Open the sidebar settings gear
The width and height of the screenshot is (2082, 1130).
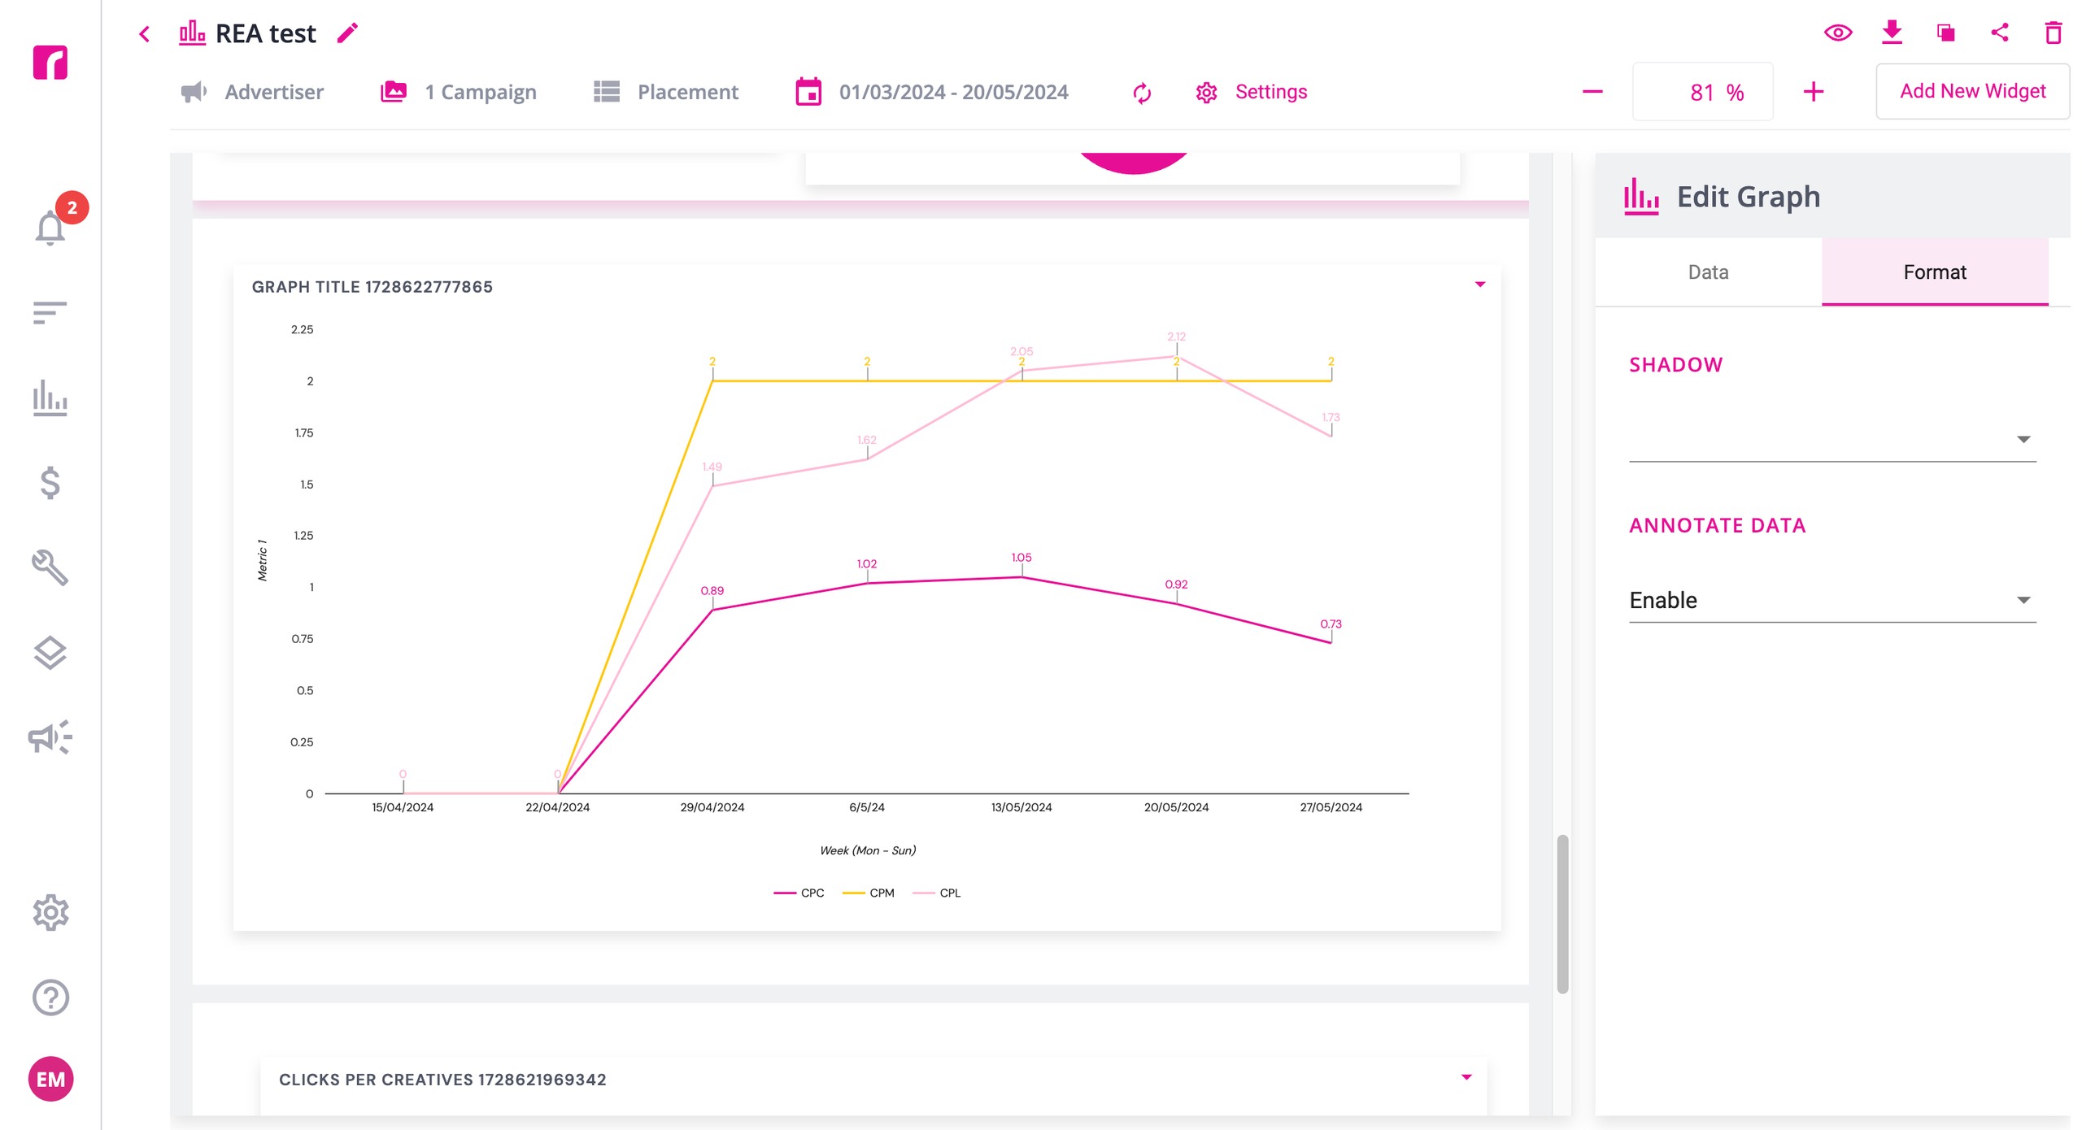click(50, 912)
